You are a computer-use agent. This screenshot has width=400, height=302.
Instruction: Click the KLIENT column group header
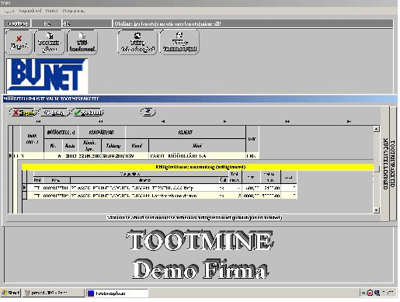pos(186,132)
